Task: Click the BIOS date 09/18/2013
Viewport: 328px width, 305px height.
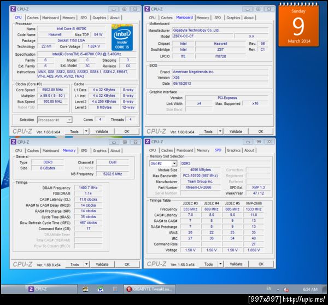Action: point(220,84)
